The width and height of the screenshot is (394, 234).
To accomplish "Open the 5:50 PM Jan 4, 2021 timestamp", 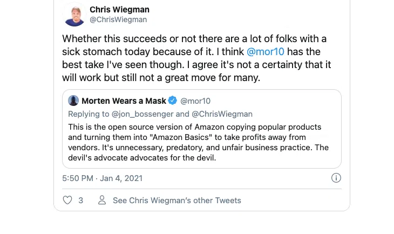I will point(103,178).
